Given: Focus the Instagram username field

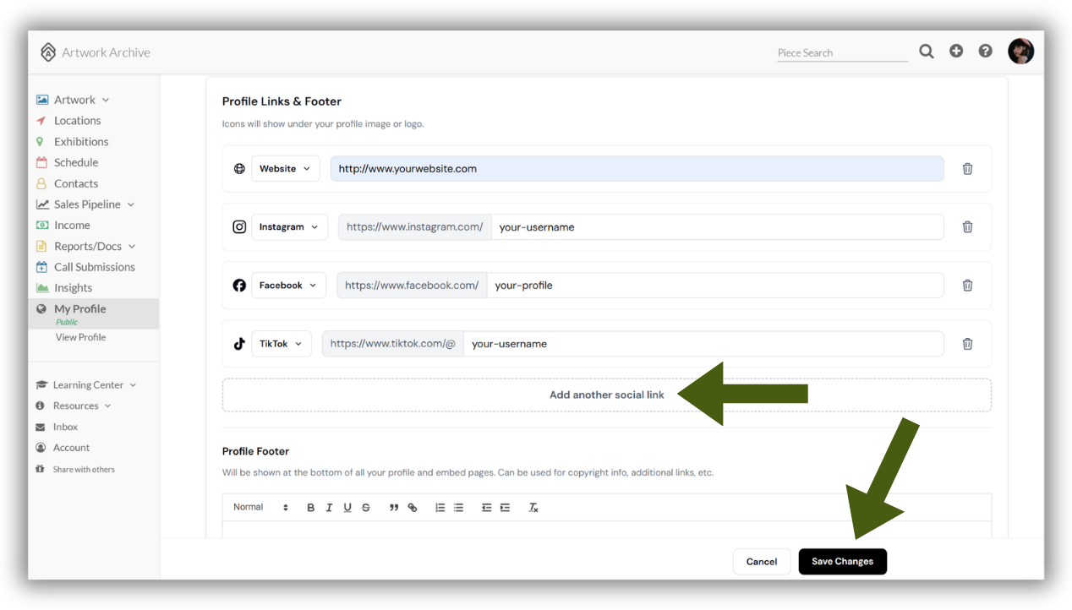Looking at the screenshot, I should [x=717, y=227].
